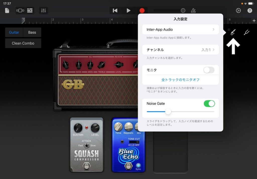Viewport: 257px width, 179px height.
Task: Open the チャンネル input channel selector
Action: 180,50
